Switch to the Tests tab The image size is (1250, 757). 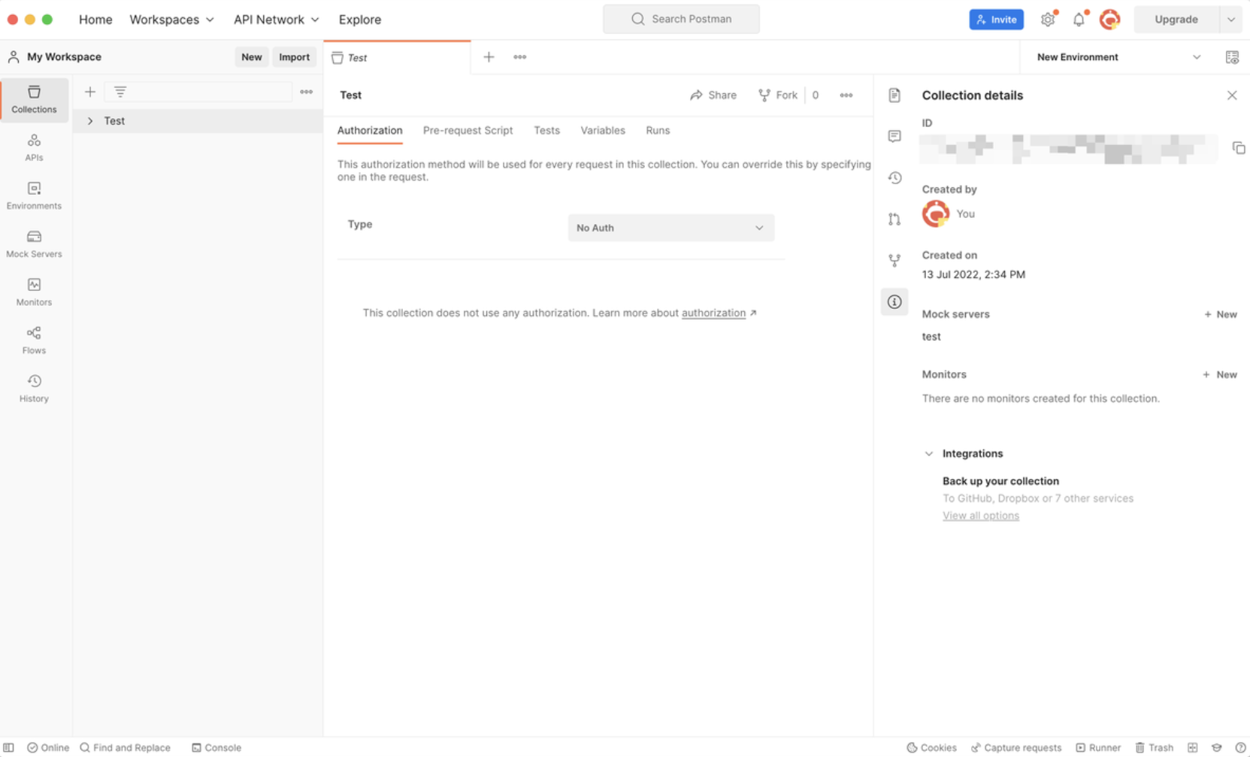(x=546, y=130)
